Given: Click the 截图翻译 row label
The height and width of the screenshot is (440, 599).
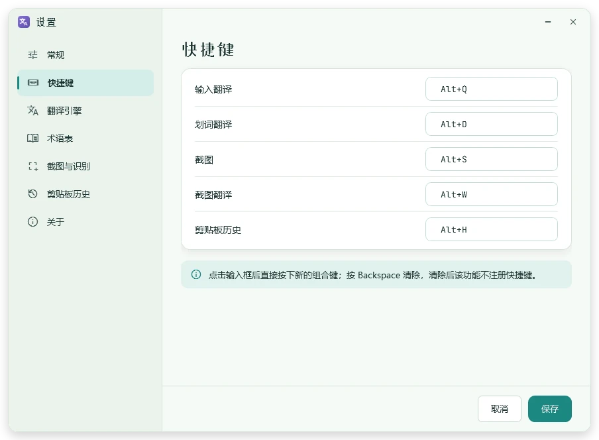Looking at the screenshot, I should [213, 195].
